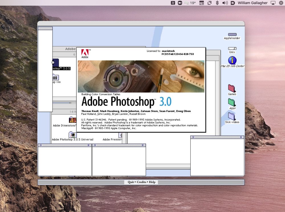The width and height of the screenshot is (285, 212).
Task: Click the Adobe Finder window title bar
Action: pyautogui.click(x=64, y=49)
